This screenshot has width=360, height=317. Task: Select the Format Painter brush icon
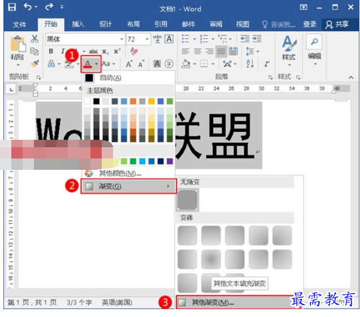[34, 63]
